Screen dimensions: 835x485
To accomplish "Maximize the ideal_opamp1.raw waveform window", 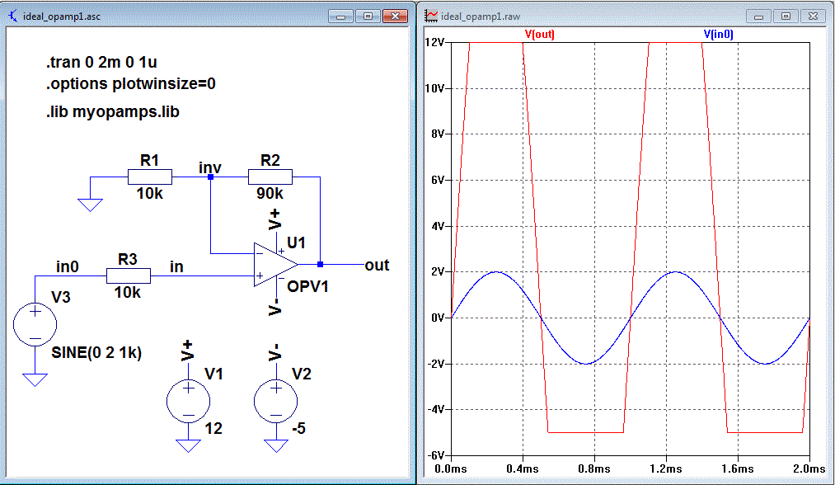I will (786, 16).
